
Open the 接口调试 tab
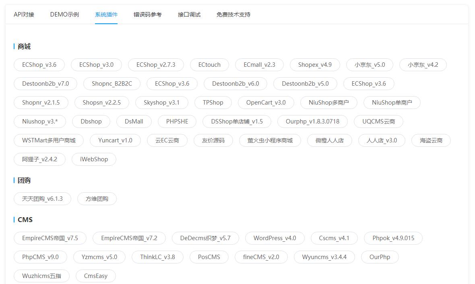coord(189,14)
